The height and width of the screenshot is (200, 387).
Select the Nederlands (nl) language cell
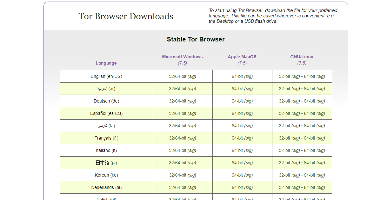(x=106, y=187)
